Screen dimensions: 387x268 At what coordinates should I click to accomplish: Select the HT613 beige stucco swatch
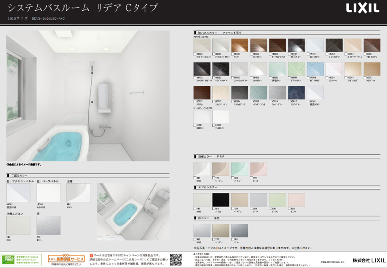221,93
